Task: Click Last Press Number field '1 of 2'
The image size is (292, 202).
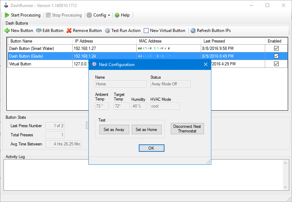Action: click(x=55, y=126)
